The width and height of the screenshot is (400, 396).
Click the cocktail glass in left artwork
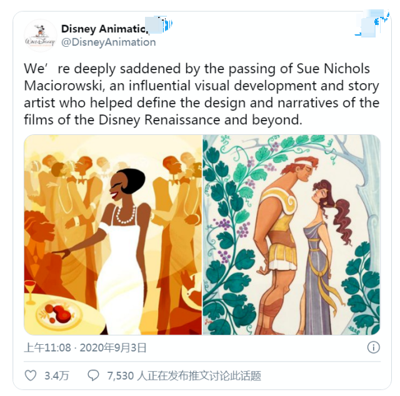pos(30,292)
